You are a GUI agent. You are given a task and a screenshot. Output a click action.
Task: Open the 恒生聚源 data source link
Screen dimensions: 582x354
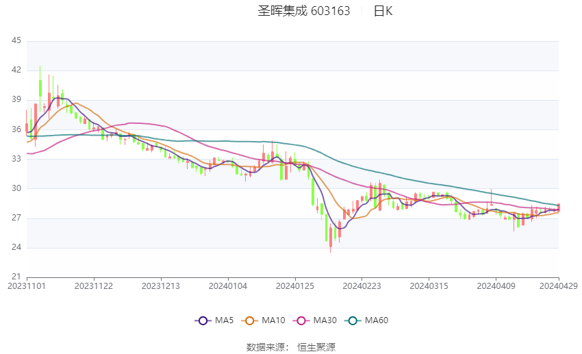(x=316, y=347)
